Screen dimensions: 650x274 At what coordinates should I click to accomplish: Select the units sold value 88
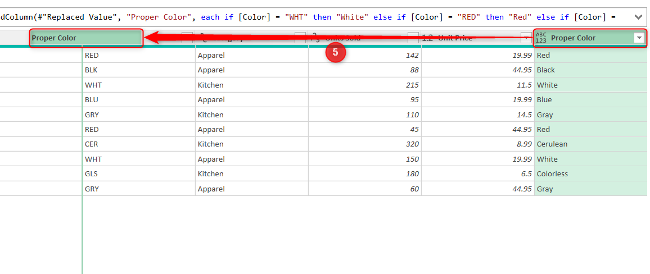coord(365,70)
